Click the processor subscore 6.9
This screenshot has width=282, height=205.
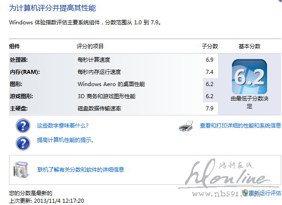point(209,59)
